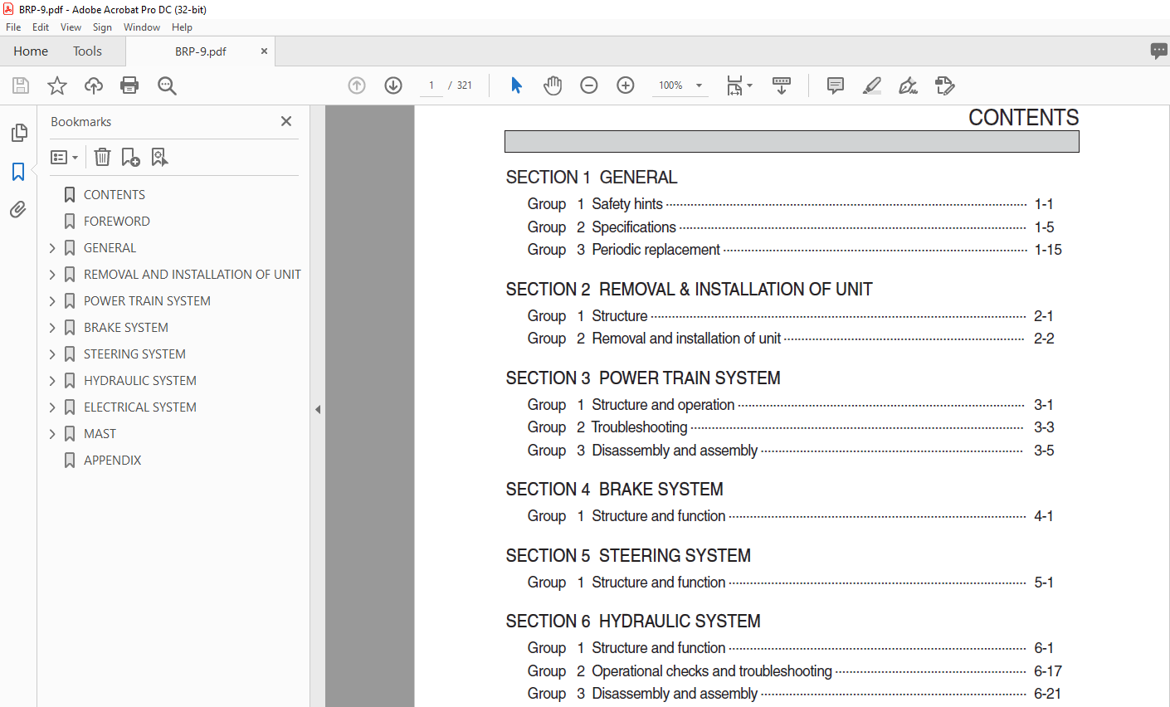Click the current page number field
Screen dimensions: 1170x707
[x=431, y=85]
